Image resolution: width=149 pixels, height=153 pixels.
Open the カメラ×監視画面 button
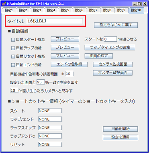pos(113,64)
